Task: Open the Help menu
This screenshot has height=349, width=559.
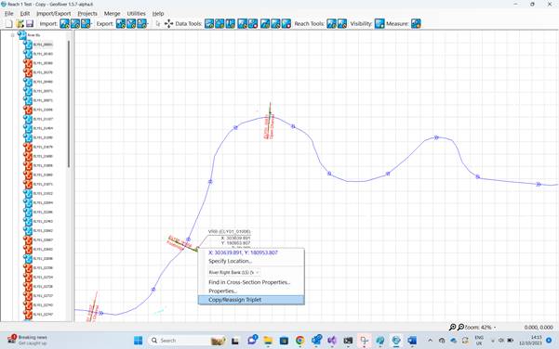Action: click(158, 14)
